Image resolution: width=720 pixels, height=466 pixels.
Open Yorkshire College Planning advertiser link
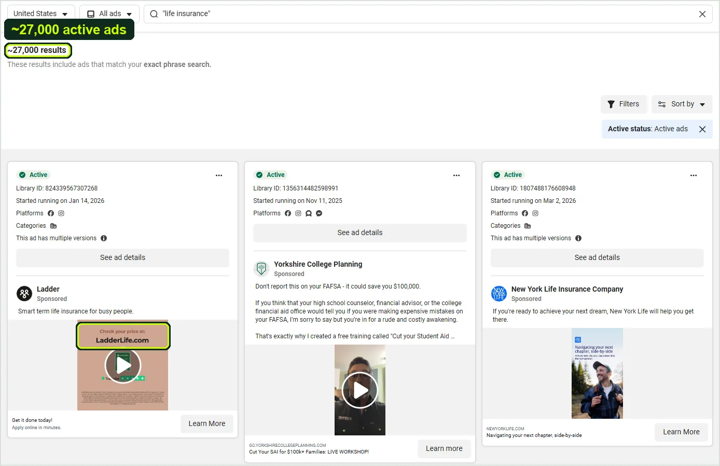pyautogui.click(x=318, y=264)
